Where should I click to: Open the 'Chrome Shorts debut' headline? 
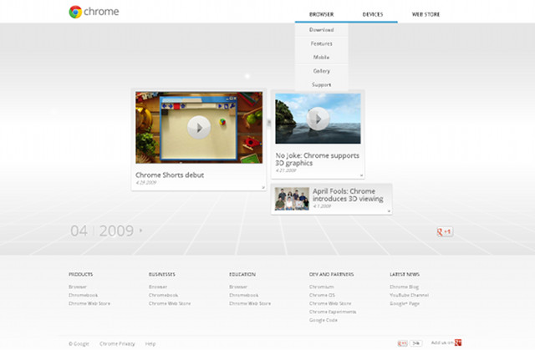click(x=170, y=175)
